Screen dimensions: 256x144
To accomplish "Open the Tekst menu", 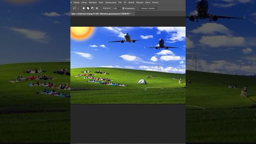I will pos(101,2).
